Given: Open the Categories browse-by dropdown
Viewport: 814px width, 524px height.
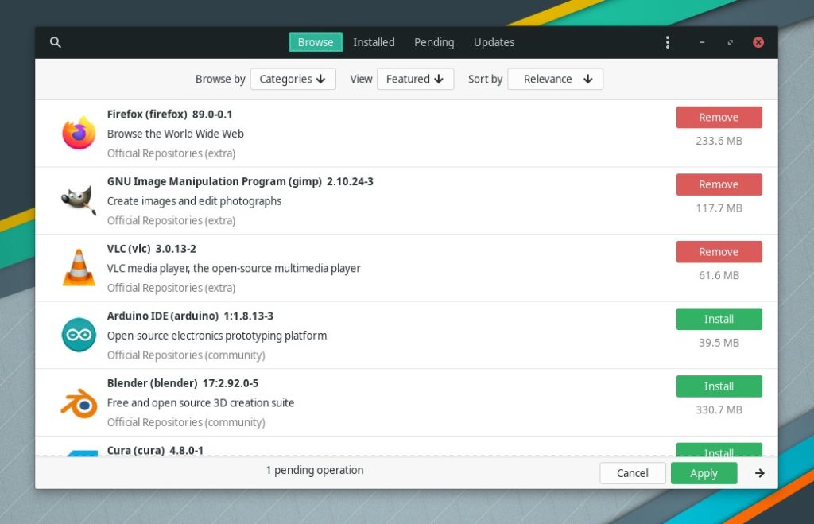Looking at the screenshot, I should tap(293, 79).
